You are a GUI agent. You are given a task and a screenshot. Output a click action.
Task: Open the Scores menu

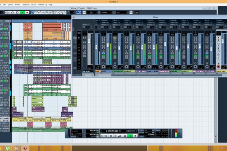pyautogui.click(x=11, y=5)
